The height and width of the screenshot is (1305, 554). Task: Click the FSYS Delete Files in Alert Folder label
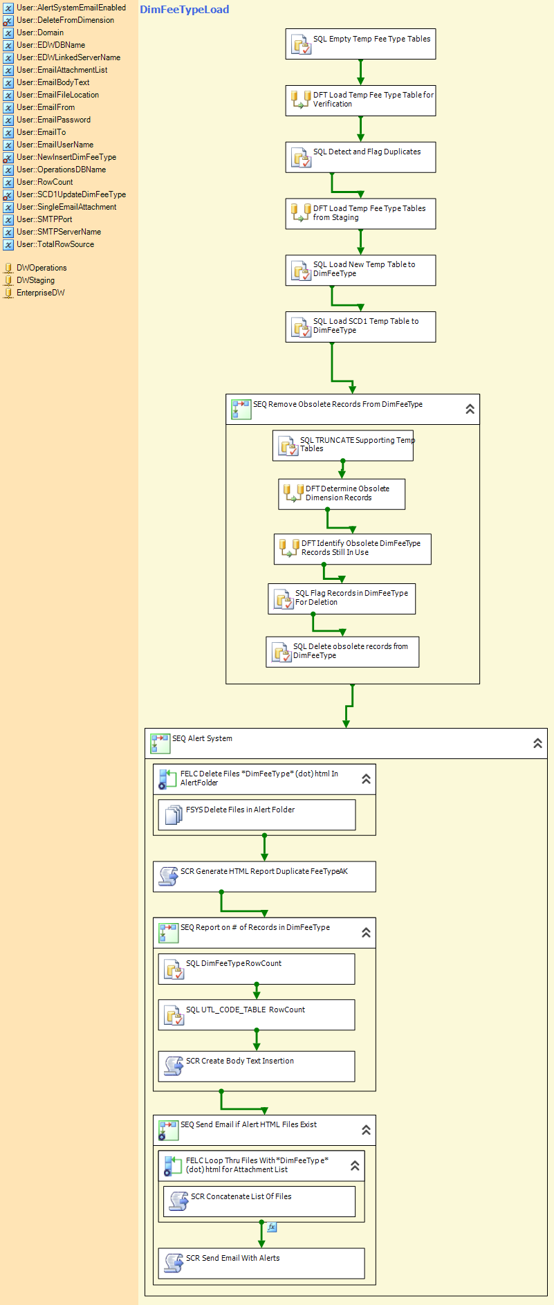(240, 810)
